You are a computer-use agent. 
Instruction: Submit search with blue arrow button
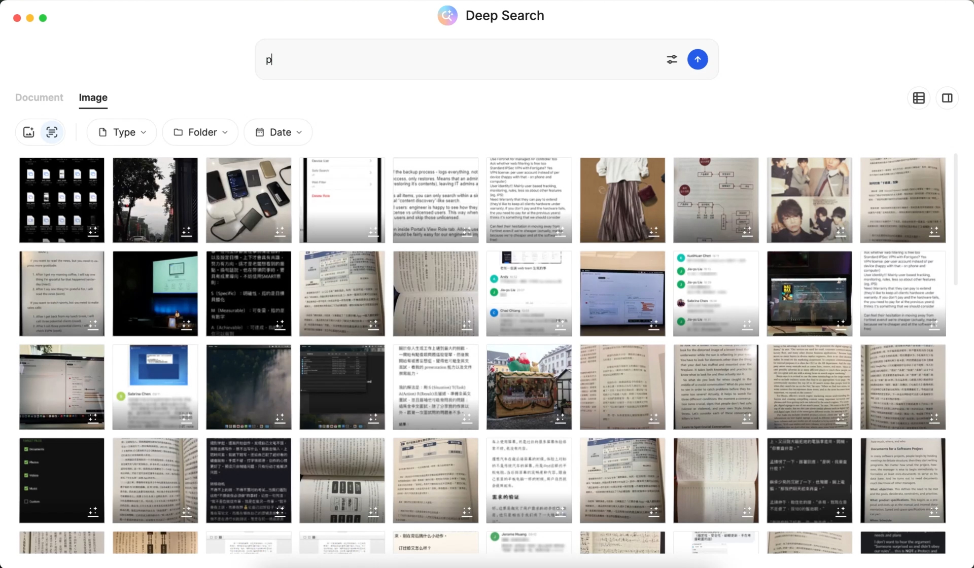(x=698, y=59)
